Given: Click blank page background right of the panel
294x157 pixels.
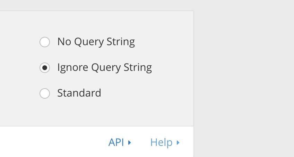Looking at the screenshot, I should (x=244, y=79).
